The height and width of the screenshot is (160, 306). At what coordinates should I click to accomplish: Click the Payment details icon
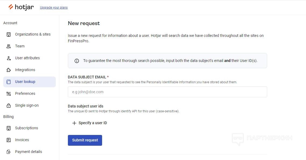(x=9, y=152)
